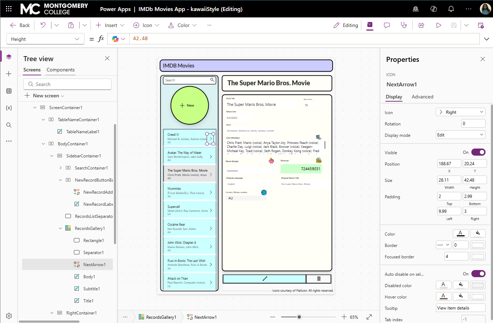The width and height of the screenshot is (493, 323).
Task: Run the App checker stethoscope icon
Action: tap(404, 25)
